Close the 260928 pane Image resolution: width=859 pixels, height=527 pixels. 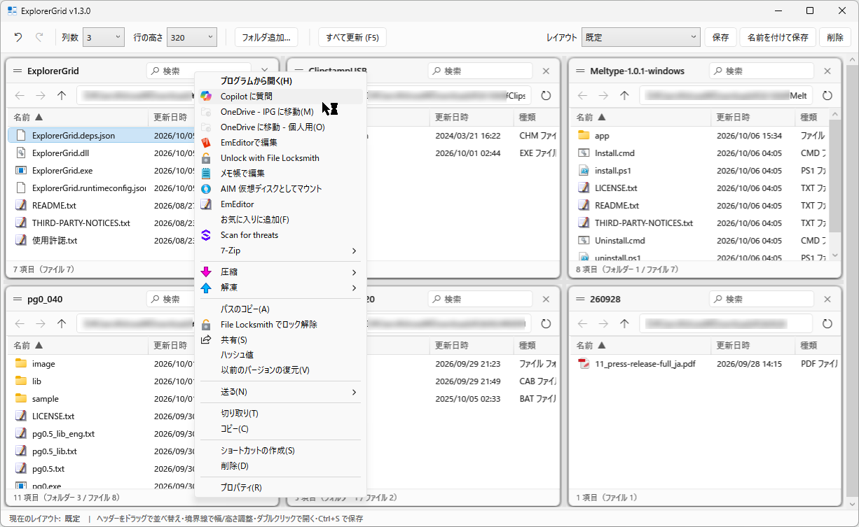[828, 299]
